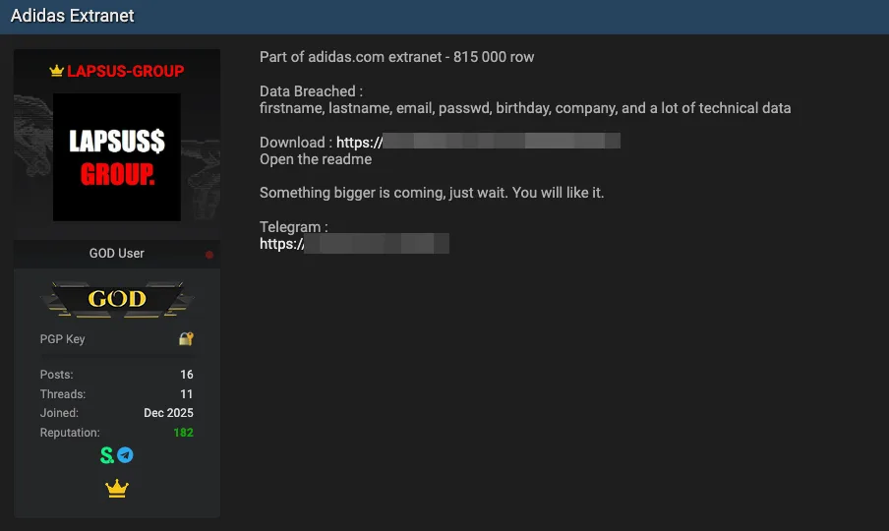Click the green S contact icon

[x=107, y=455]
